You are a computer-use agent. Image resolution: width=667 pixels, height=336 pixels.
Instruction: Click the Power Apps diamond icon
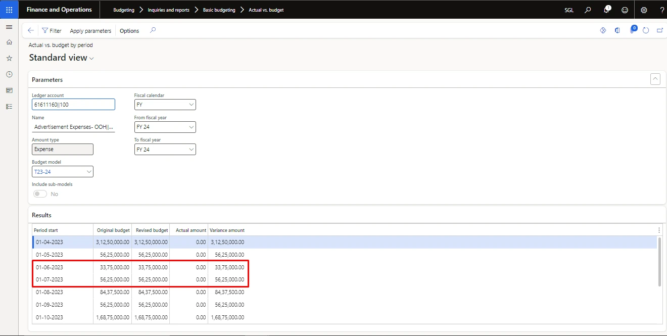pos(603,30)
